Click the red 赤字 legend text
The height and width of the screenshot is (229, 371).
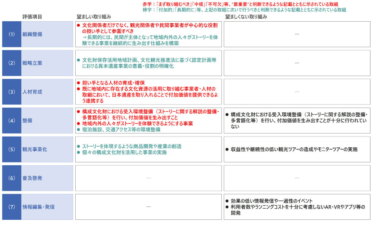pyautogui.click(x=243, y=3)
